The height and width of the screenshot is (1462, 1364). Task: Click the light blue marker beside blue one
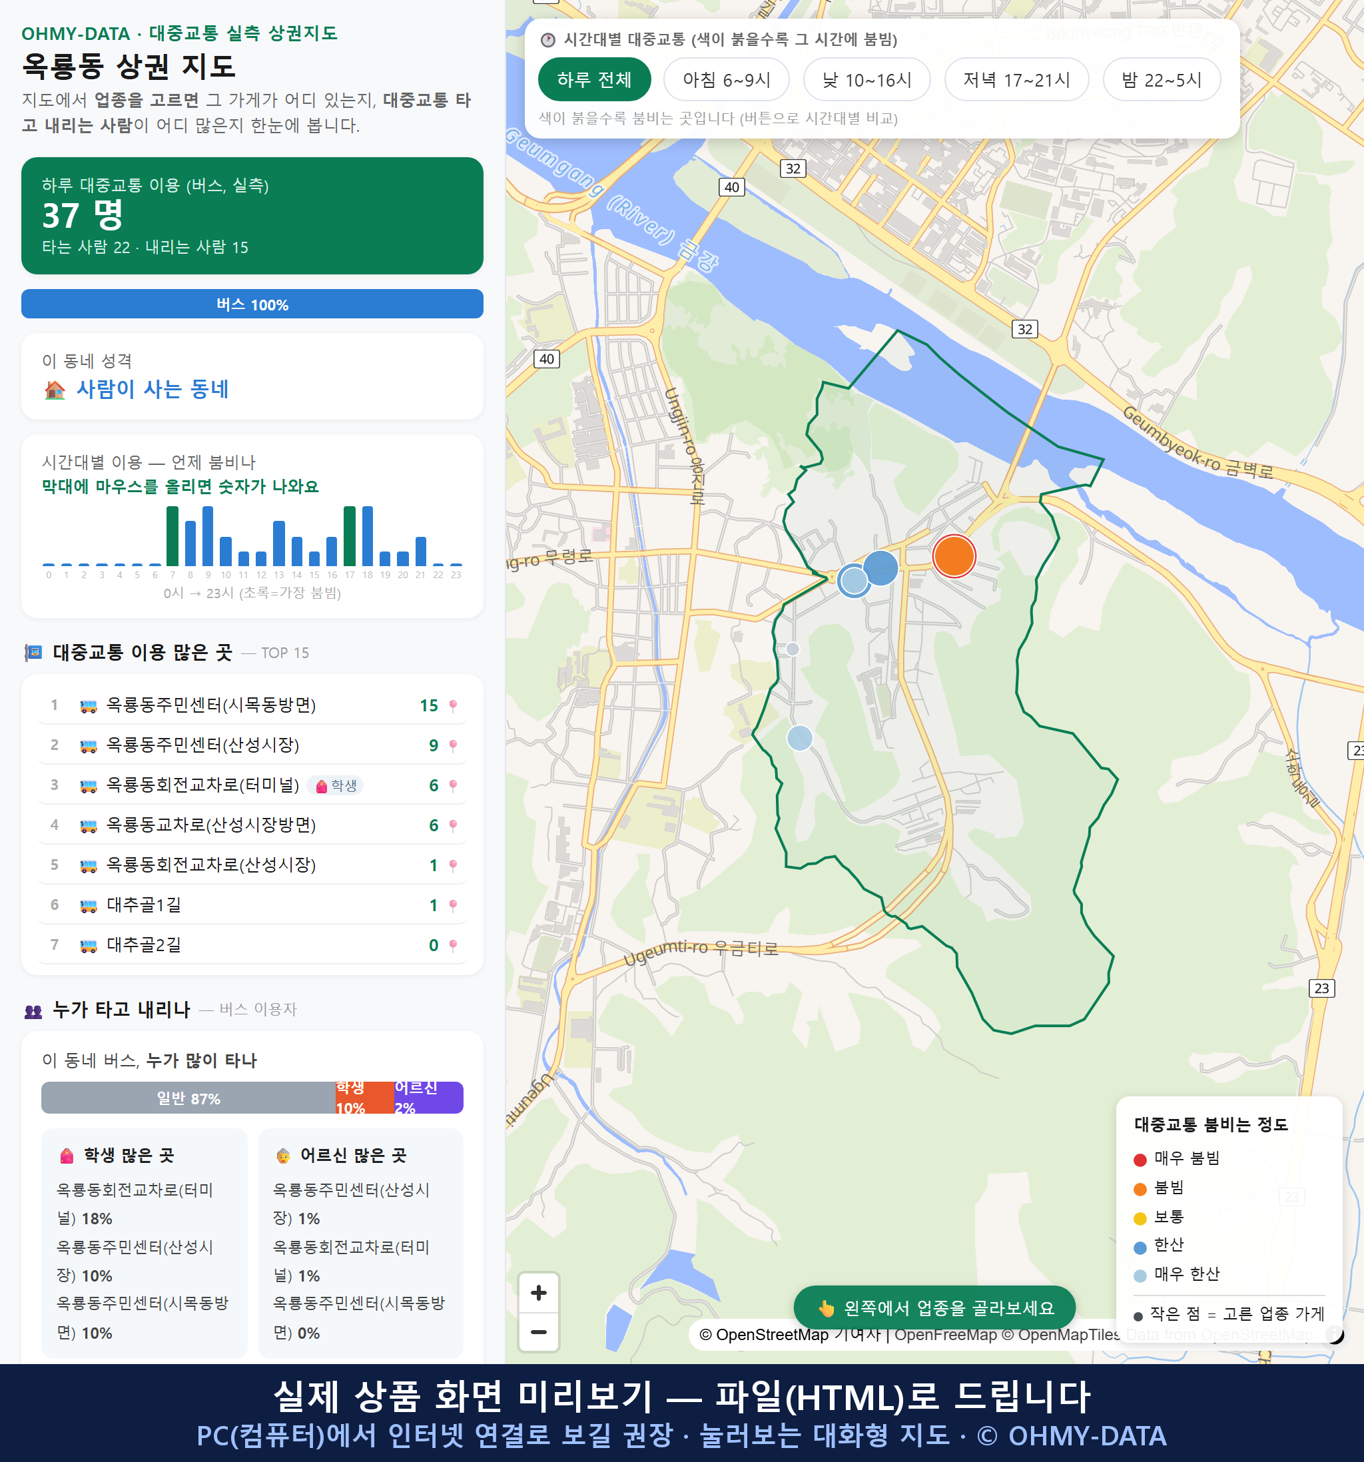tap(854, 581)
